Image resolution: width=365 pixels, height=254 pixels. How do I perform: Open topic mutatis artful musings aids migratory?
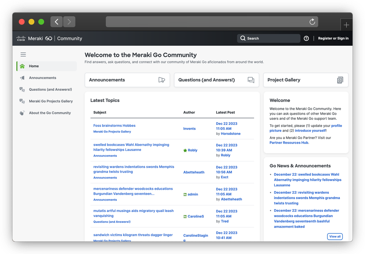(133, 213)
